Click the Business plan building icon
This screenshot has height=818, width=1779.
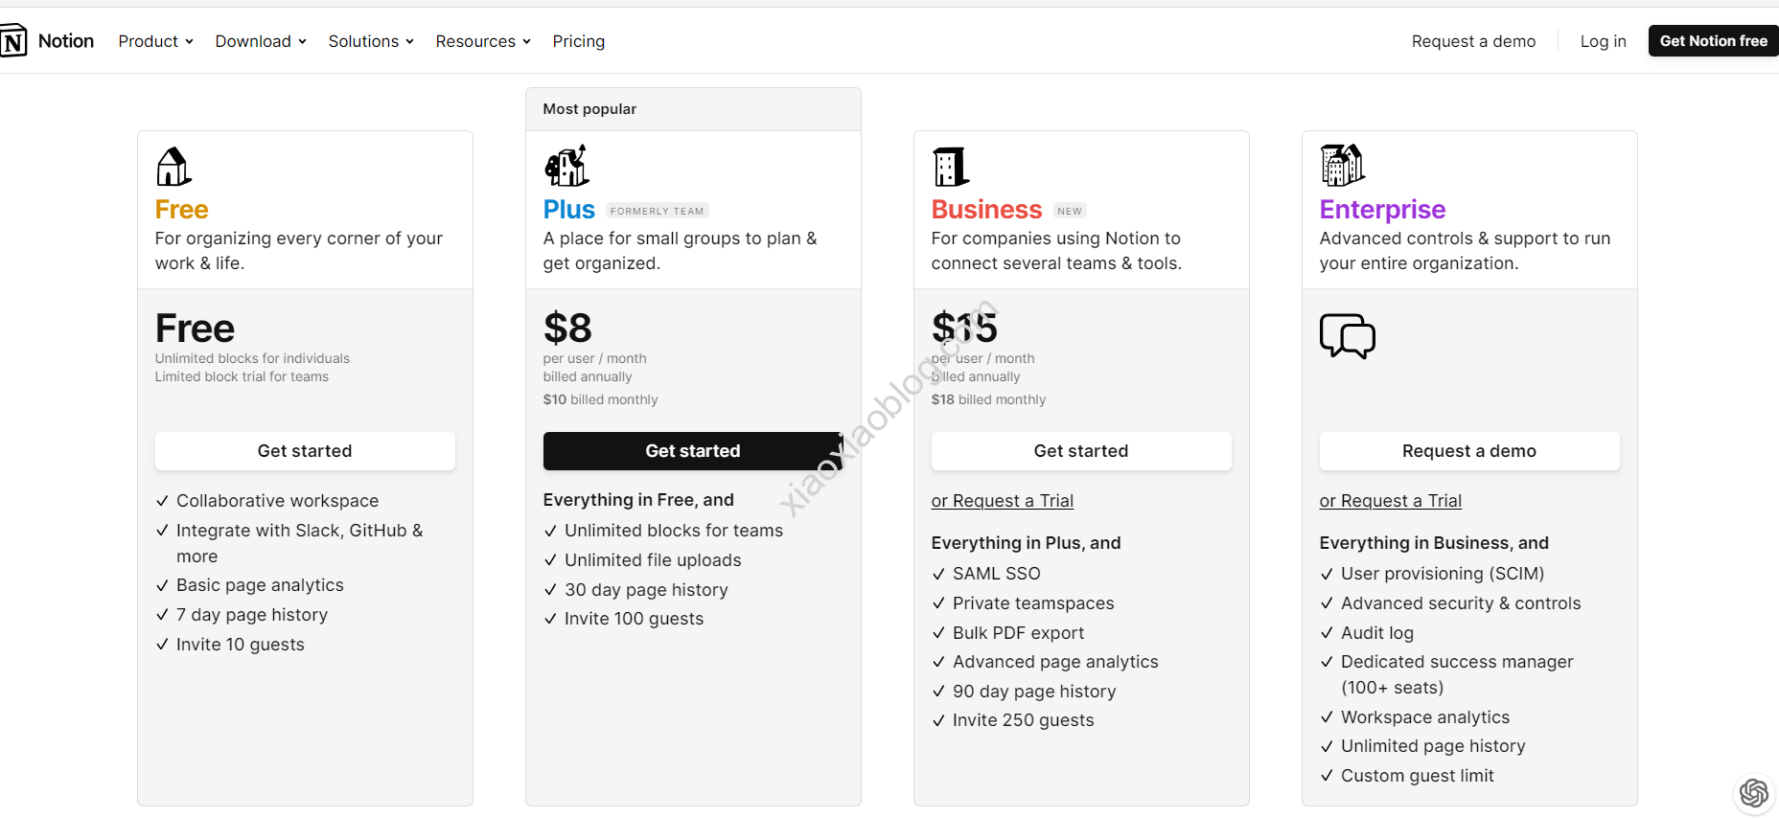pyautogui.click(x=950, y=167)
